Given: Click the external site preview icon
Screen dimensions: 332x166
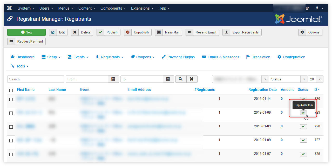Looking at the screenshot, I should tap(307, 8).
